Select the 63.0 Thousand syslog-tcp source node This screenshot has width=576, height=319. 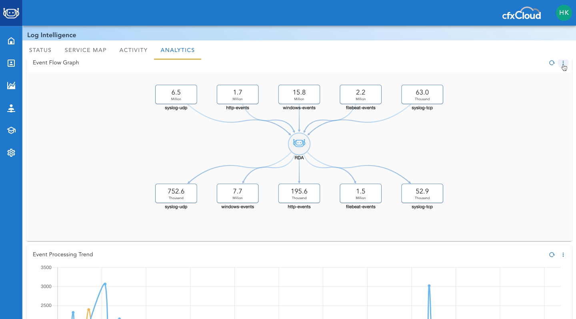coord(422,94)
